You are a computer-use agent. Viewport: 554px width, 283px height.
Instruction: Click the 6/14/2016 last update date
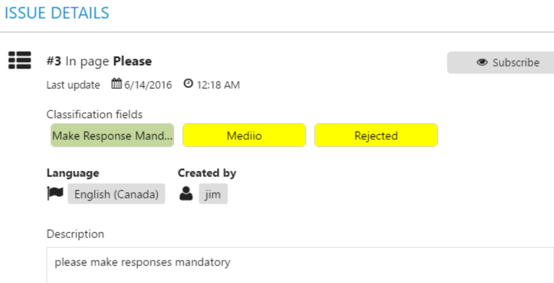point(148,85)
